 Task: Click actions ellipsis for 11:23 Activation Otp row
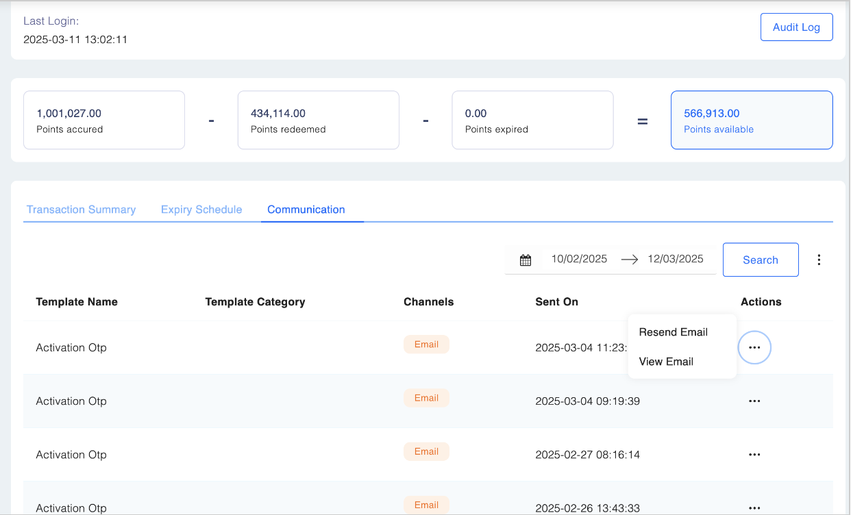coord(754,348)
